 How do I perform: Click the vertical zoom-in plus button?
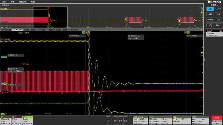click(59, 30)
